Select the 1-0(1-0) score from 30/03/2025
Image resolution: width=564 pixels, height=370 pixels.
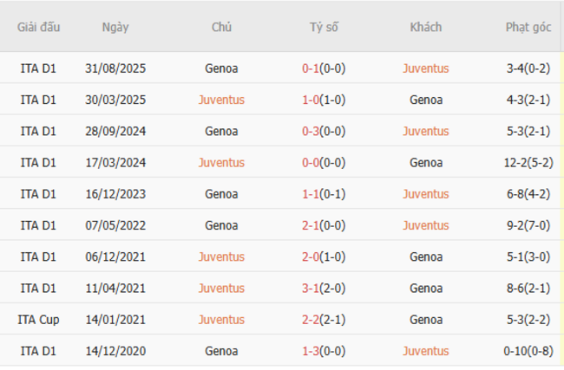324,100
